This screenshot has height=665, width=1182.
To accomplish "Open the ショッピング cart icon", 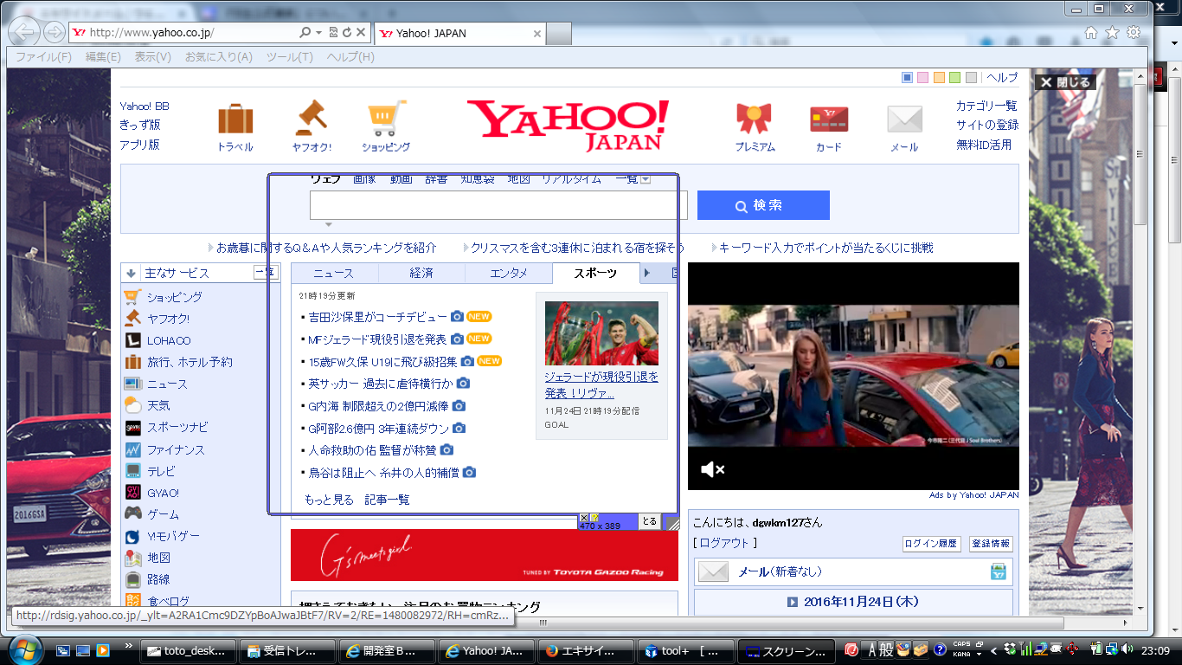I will coord(386,118).
